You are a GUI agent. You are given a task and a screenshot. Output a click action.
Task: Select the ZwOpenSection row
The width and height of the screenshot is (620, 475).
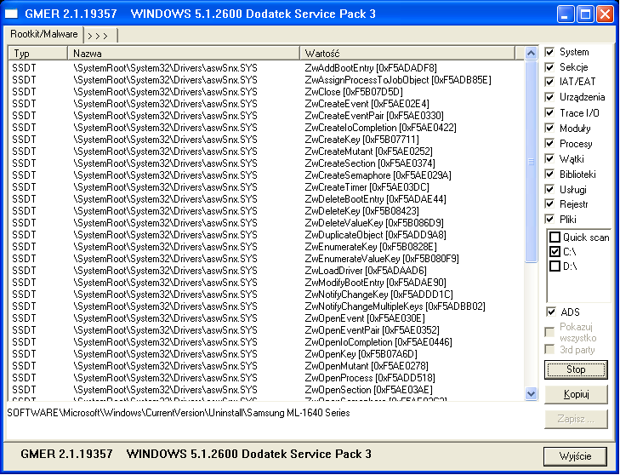pyautogui.click(x=266, y=390)
